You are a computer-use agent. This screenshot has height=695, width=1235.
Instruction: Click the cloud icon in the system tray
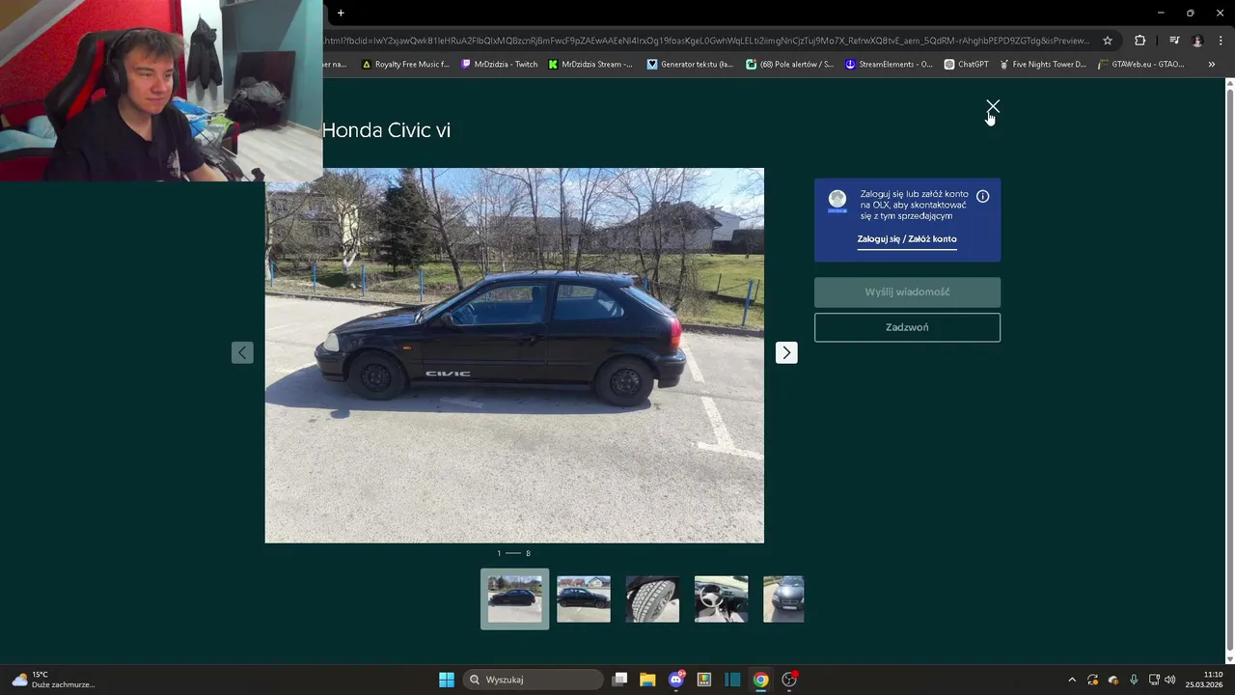[1113, 680]
